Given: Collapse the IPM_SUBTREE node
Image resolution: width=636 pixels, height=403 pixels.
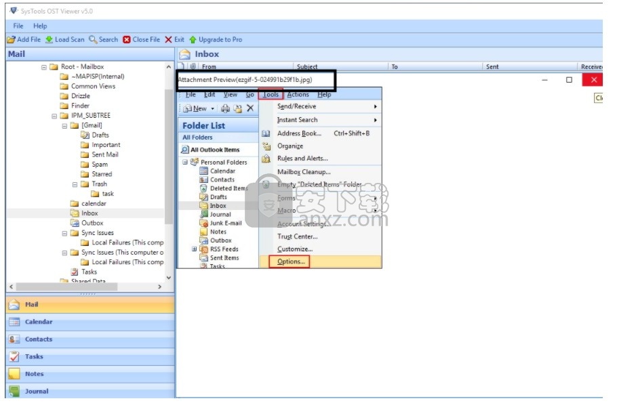Looking at the screenshot, I should coord(54,116).
